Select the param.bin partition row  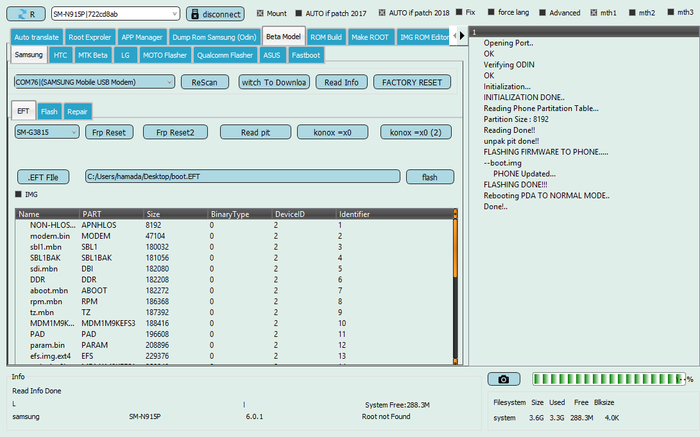[234, 345]
